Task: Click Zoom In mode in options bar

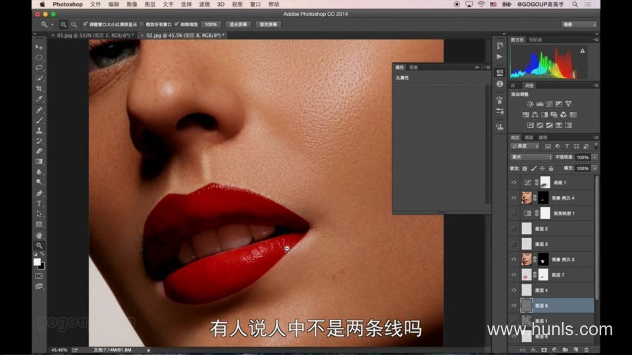Action: 64,24
